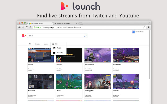Choose Twitch from the Live menu
This screenshot has height=104, width=167.
[59, 48]
